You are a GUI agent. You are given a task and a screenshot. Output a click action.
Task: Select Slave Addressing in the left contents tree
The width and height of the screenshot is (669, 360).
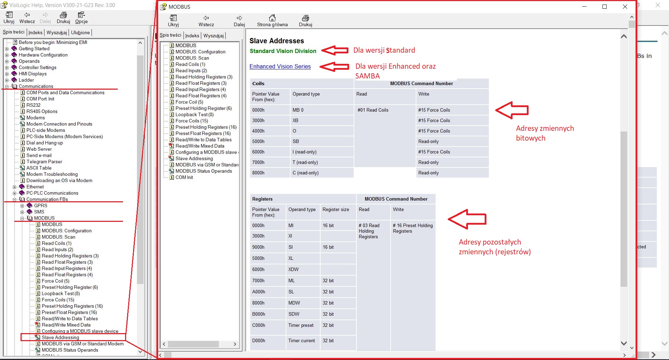point(60,337)
